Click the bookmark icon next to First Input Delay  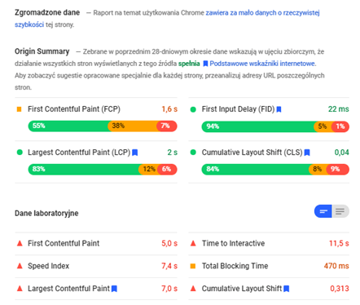279,109
